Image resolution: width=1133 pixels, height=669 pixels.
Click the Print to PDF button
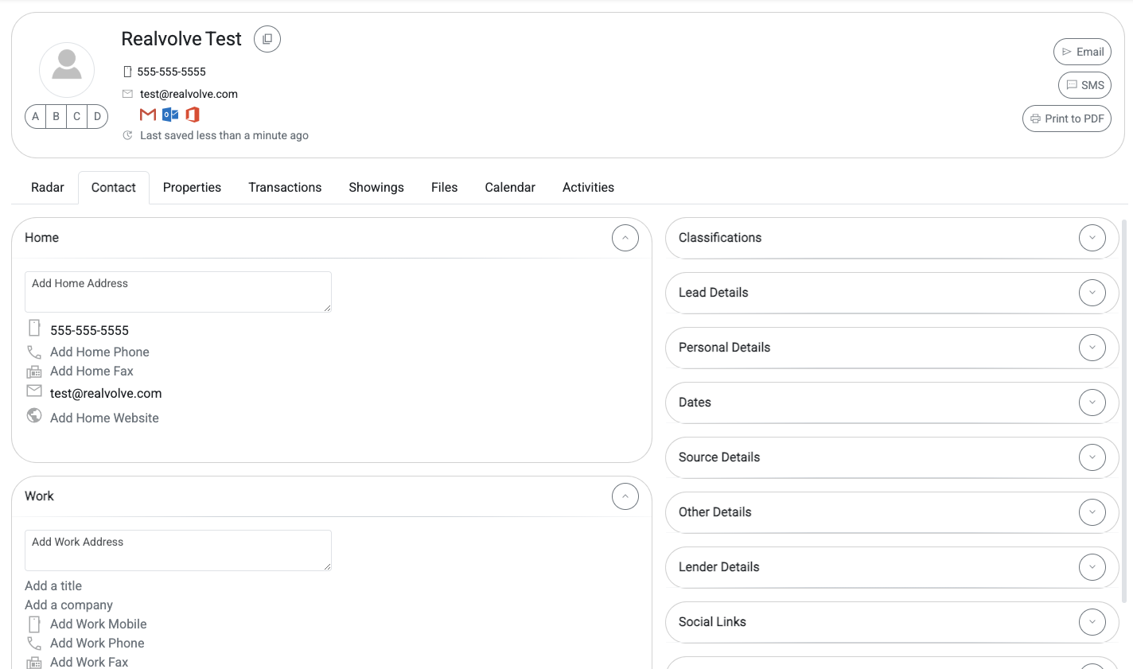tap(1067, 119)
